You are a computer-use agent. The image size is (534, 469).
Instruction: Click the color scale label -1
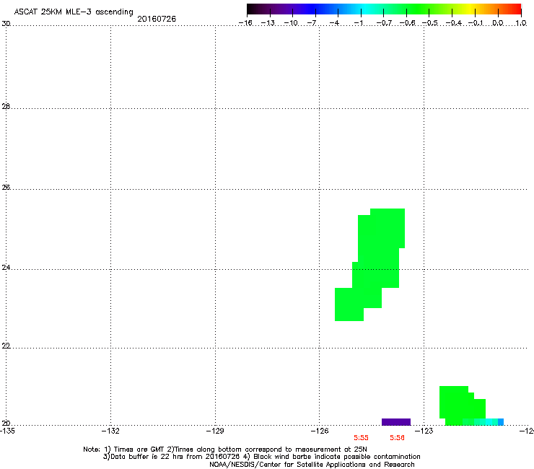358,23
